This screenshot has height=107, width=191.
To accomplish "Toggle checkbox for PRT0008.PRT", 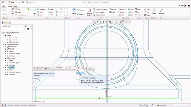I will coord(5,47).
